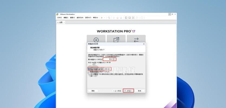Open the dropdown arrow beside Power On
This screenshot has width=226, height=108.
[x=104, y=18]
